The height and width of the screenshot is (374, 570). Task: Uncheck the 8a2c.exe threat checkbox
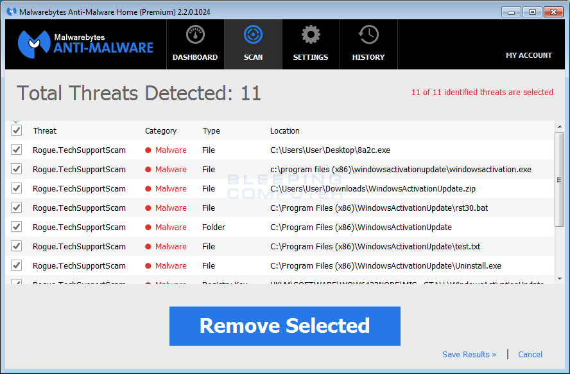pyautogui.click(x=17, y=150)
